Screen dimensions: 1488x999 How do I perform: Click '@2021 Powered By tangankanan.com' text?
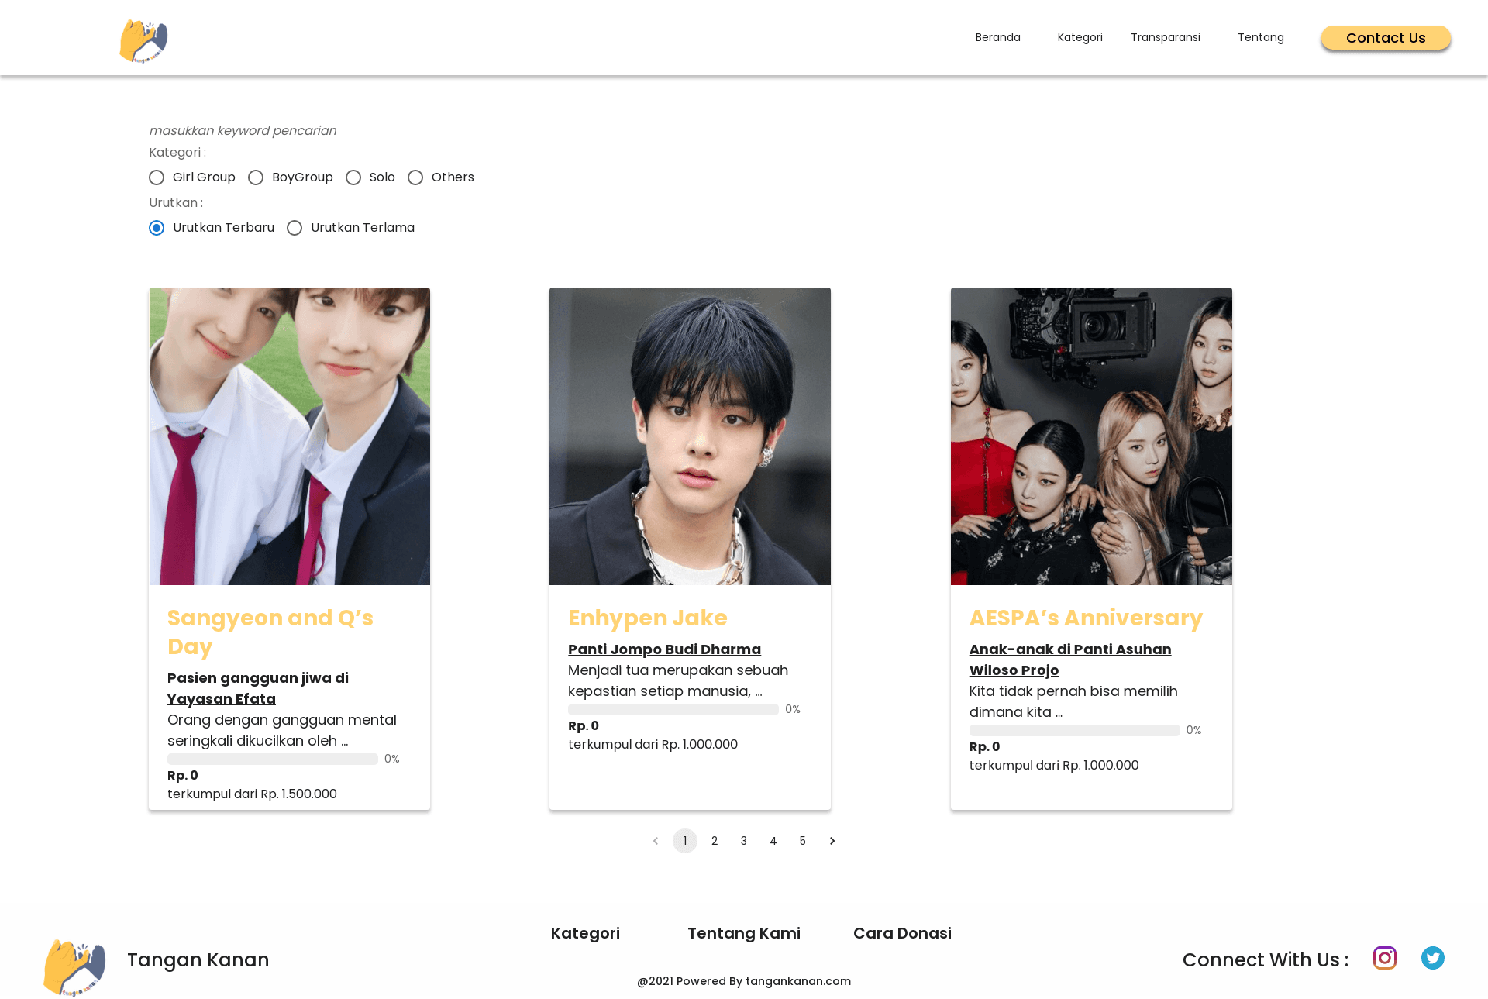[x=744, y=981]
